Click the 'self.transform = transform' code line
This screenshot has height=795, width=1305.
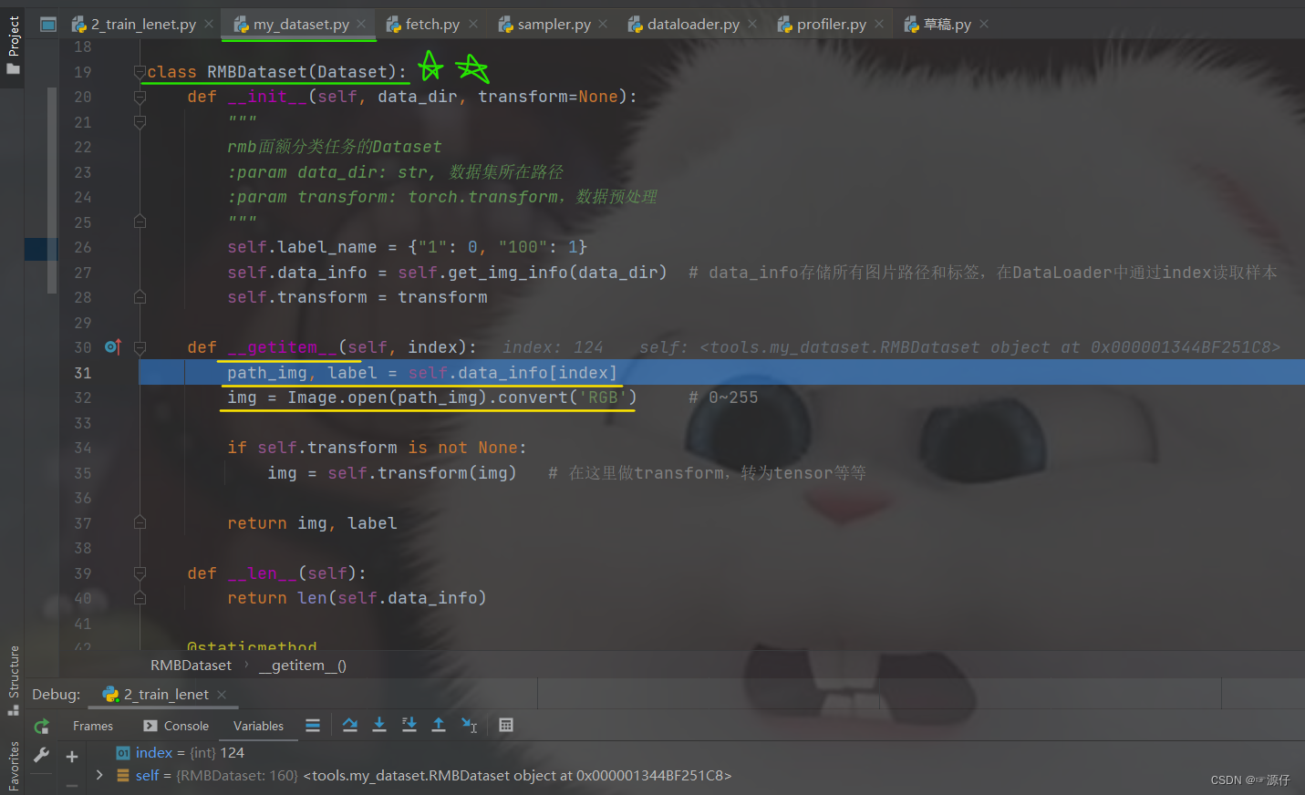[x=357, y=297]
